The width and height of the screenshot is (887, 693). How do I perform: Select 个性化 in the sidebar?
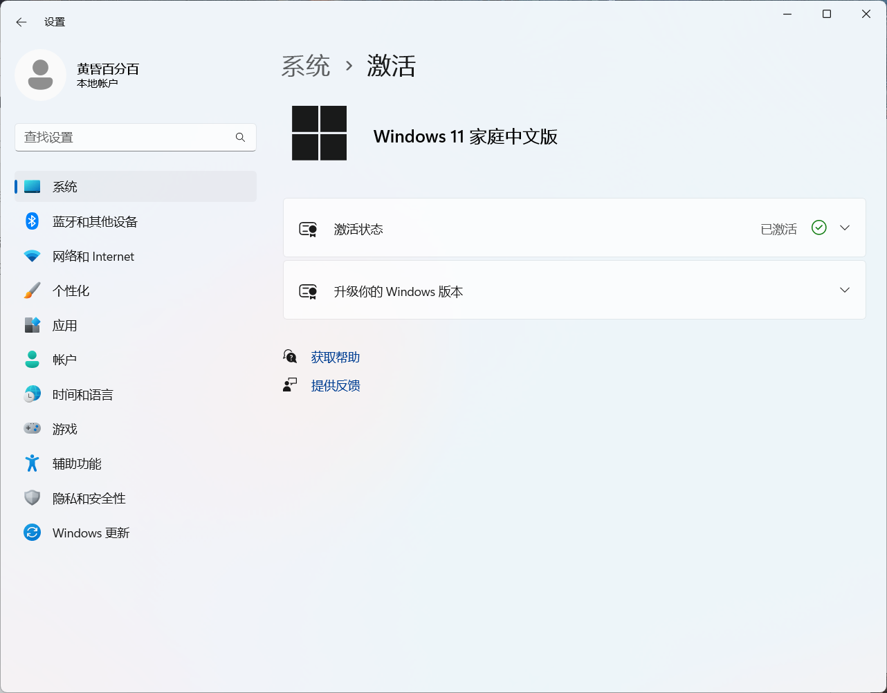pyautogui.click(x=136, y=290)
